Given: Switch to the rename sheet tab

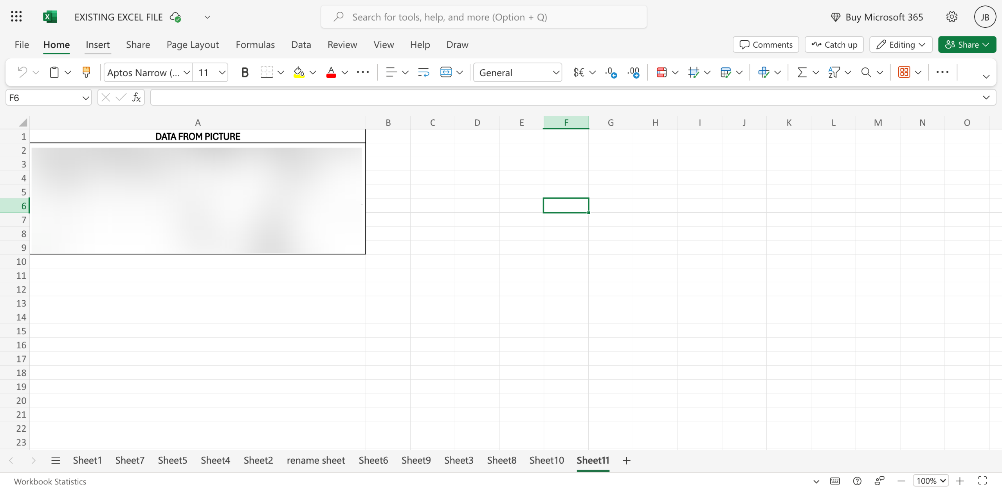Looking at the screenshot, I should pyautogui.click(x=315, y=461).
